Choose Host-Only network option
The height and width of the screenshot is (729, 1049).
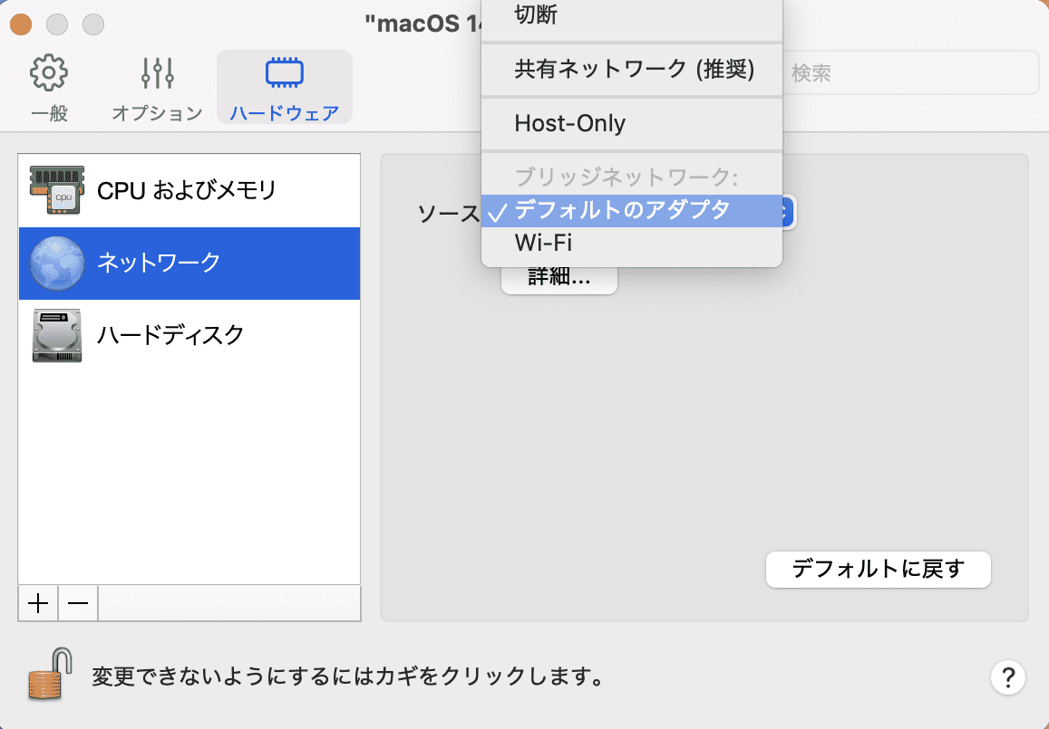[632, 124]
